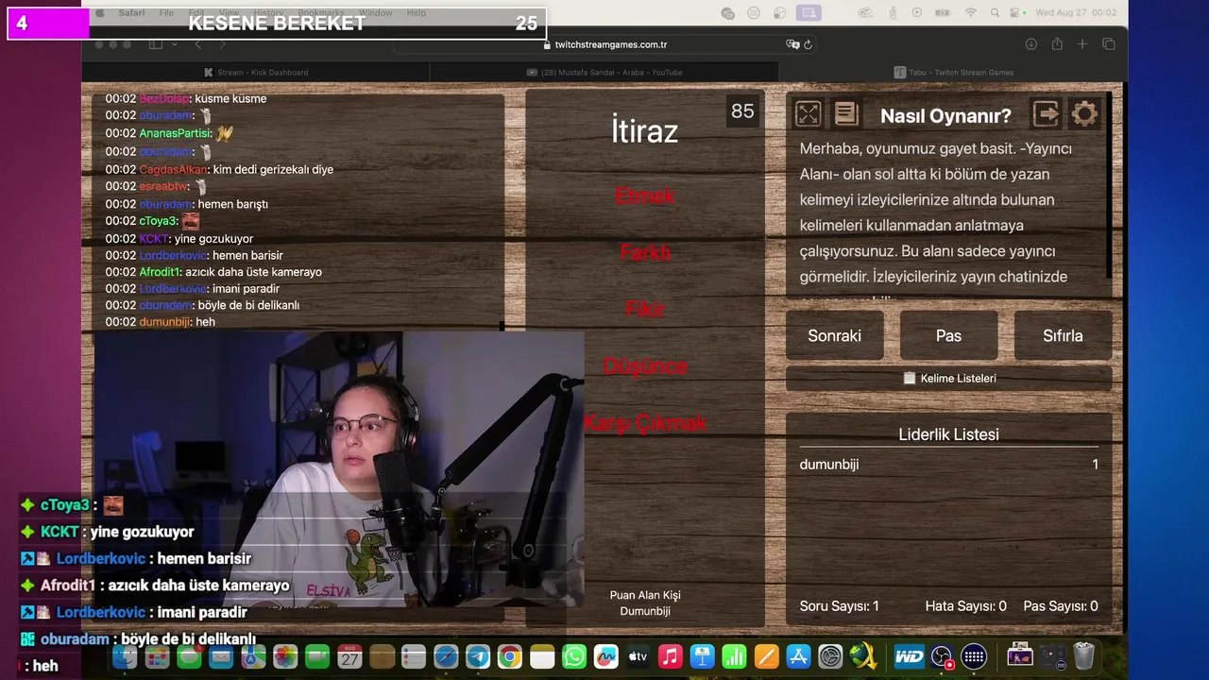Click the forbidden word Etmek

645,195
